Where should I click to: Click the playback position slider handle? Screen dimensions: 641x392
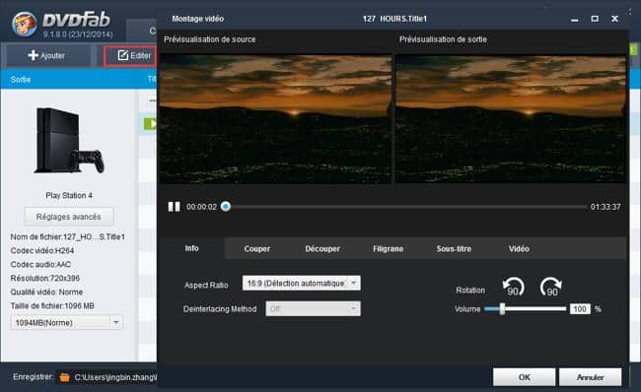point(226,206)
